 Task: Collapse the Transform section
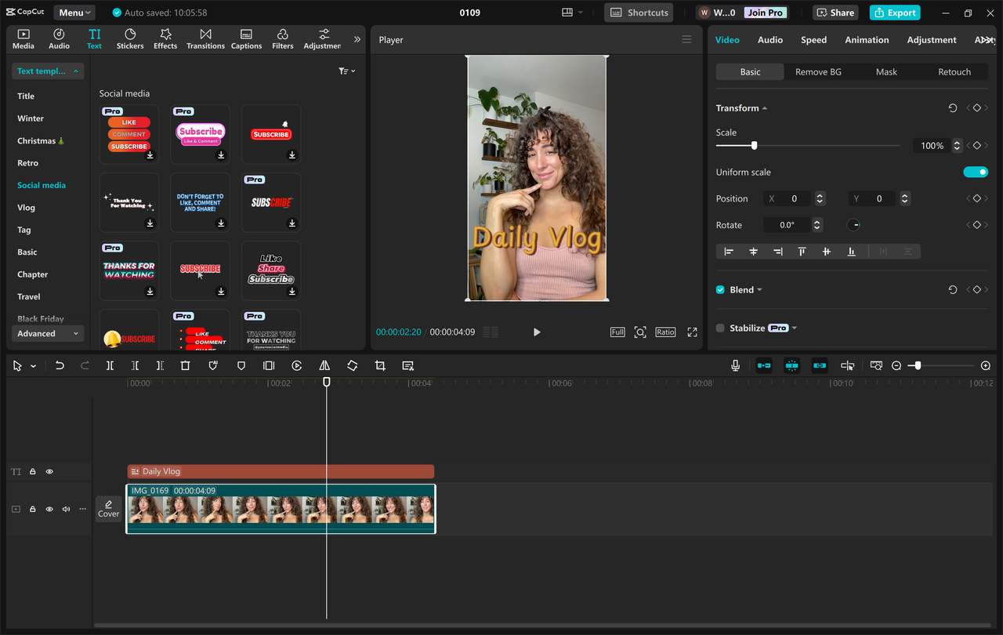pyautogui.click(x=764, y=107)
